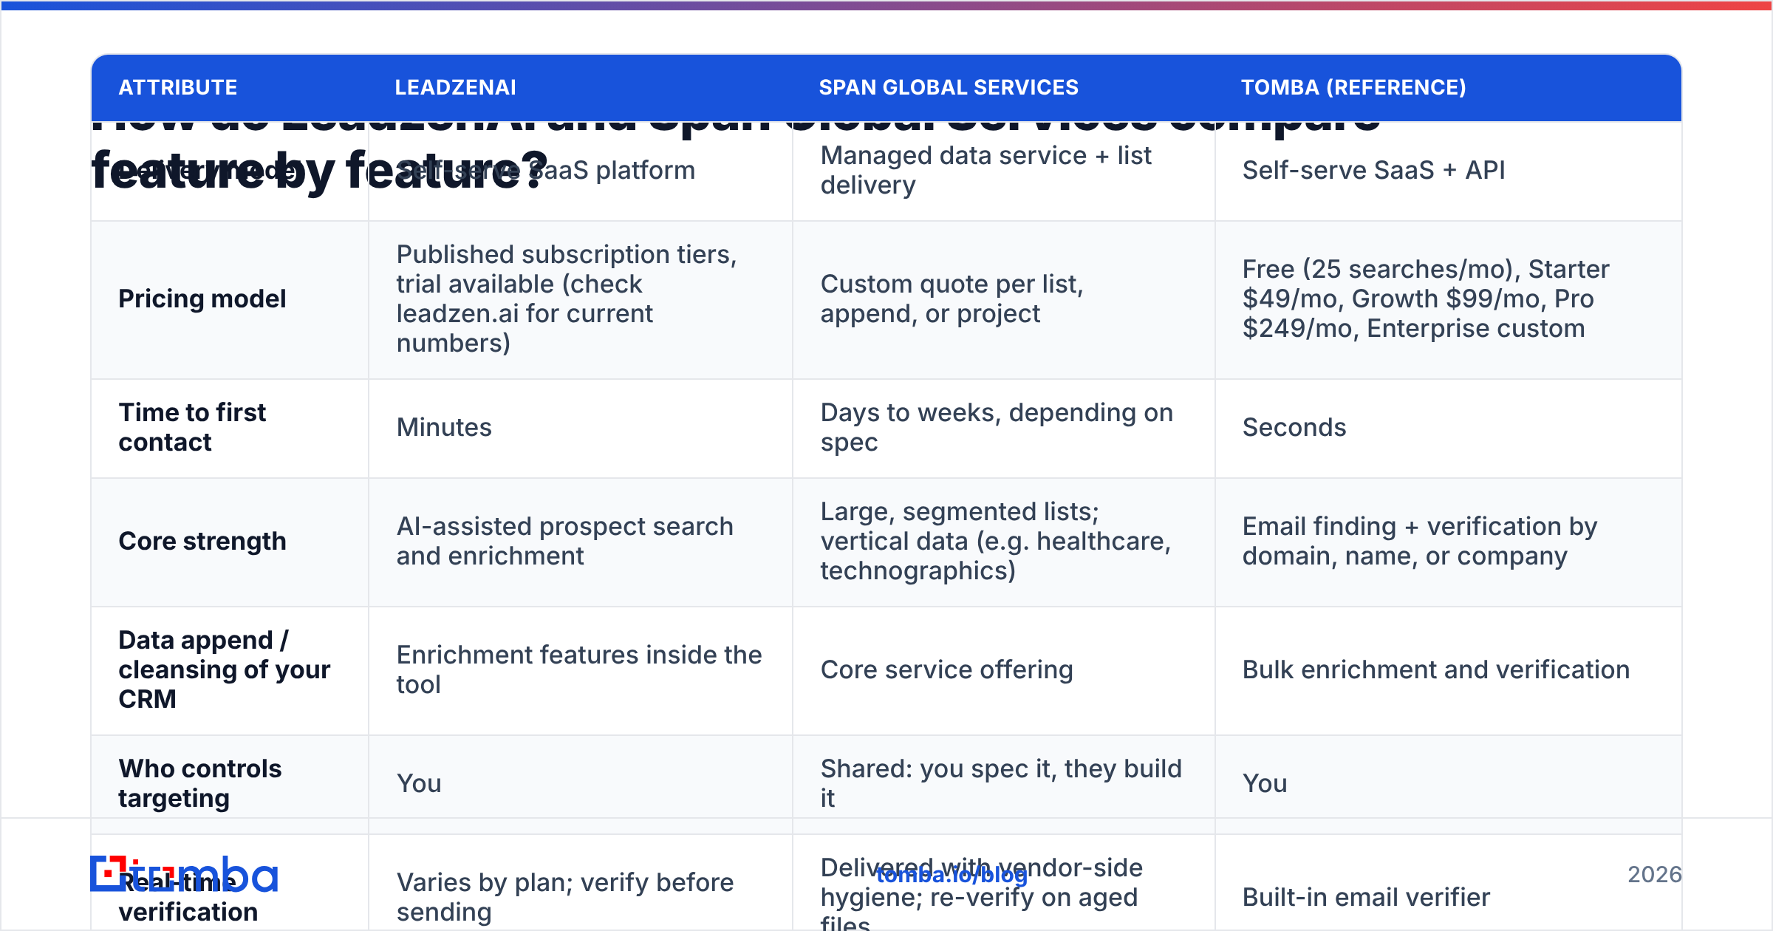Select 'AI-assisted prospect search and enrichment'
The width and height of the screenshot is (1773, 931).
565,541
